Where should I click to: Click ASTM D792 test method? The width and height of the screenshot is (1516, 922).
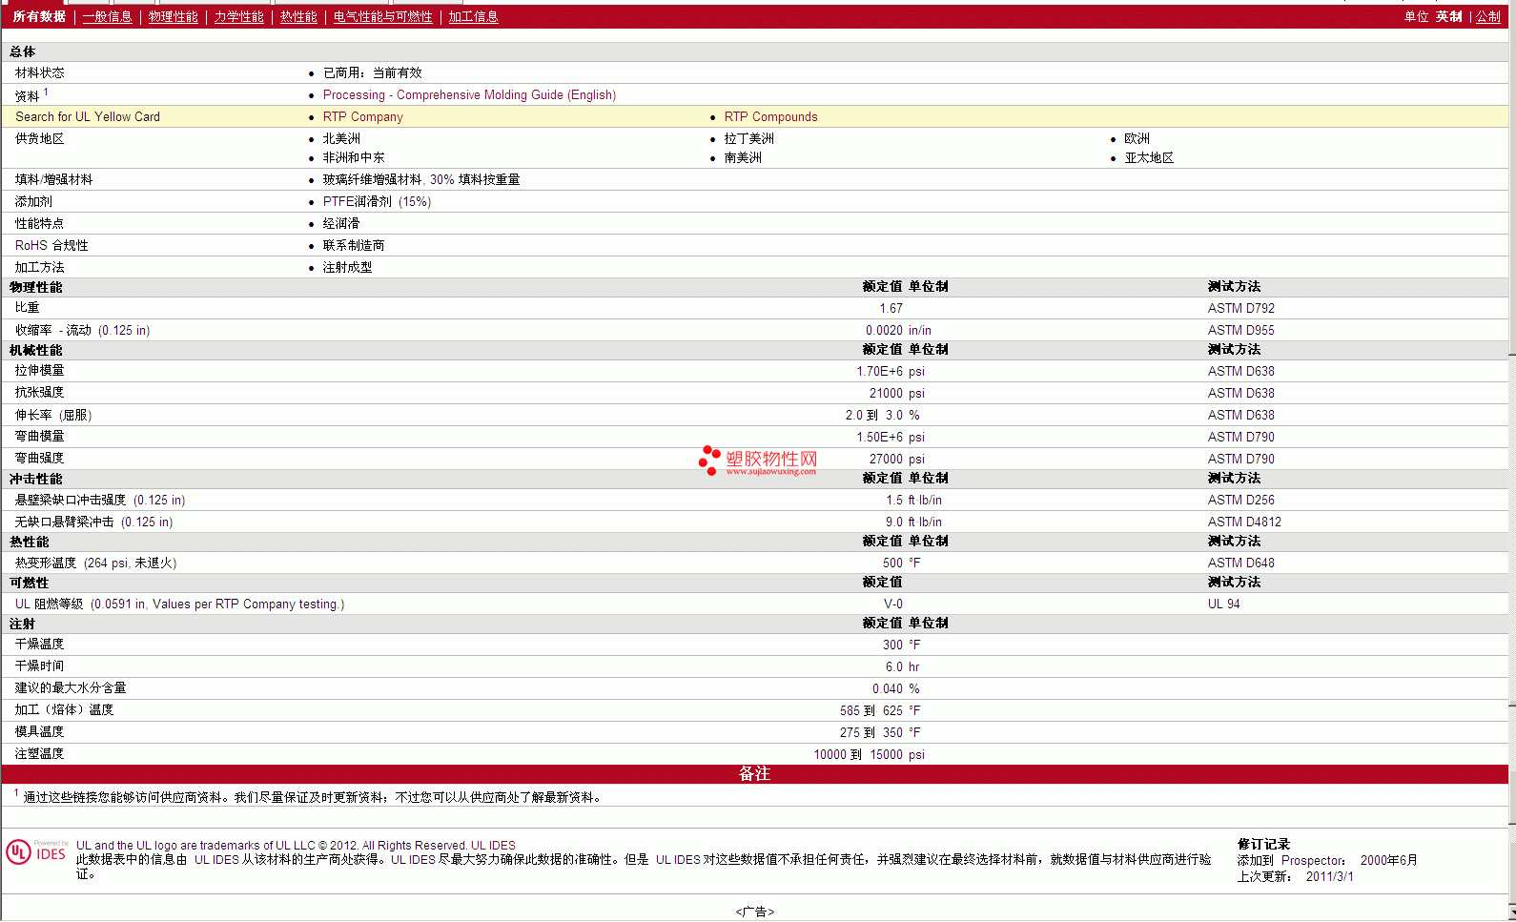coord(1240,309)
